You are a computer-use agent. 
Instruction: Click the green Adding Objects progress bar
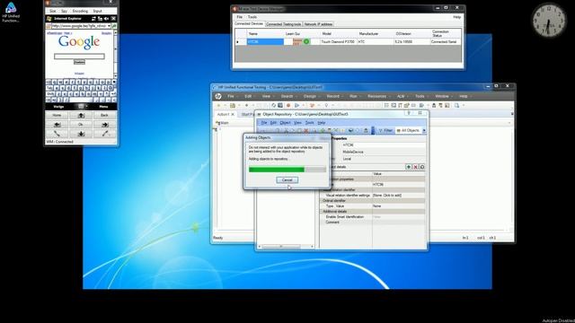coord(287,170)
